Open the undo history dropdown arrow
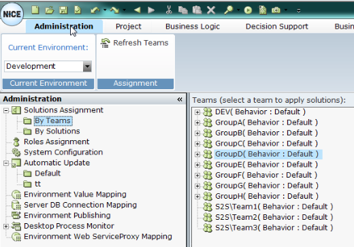Image resolution: width=354 pixels, height=247 pixels. 105,10
